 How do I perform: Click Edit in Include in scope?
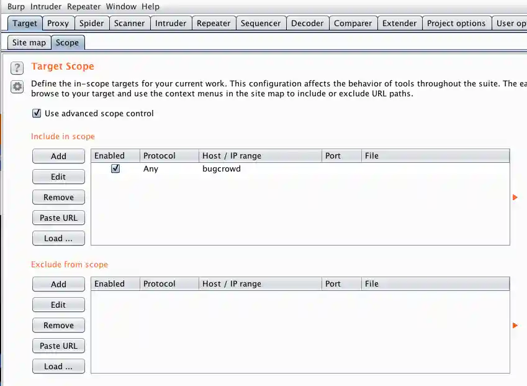[58, 177]
